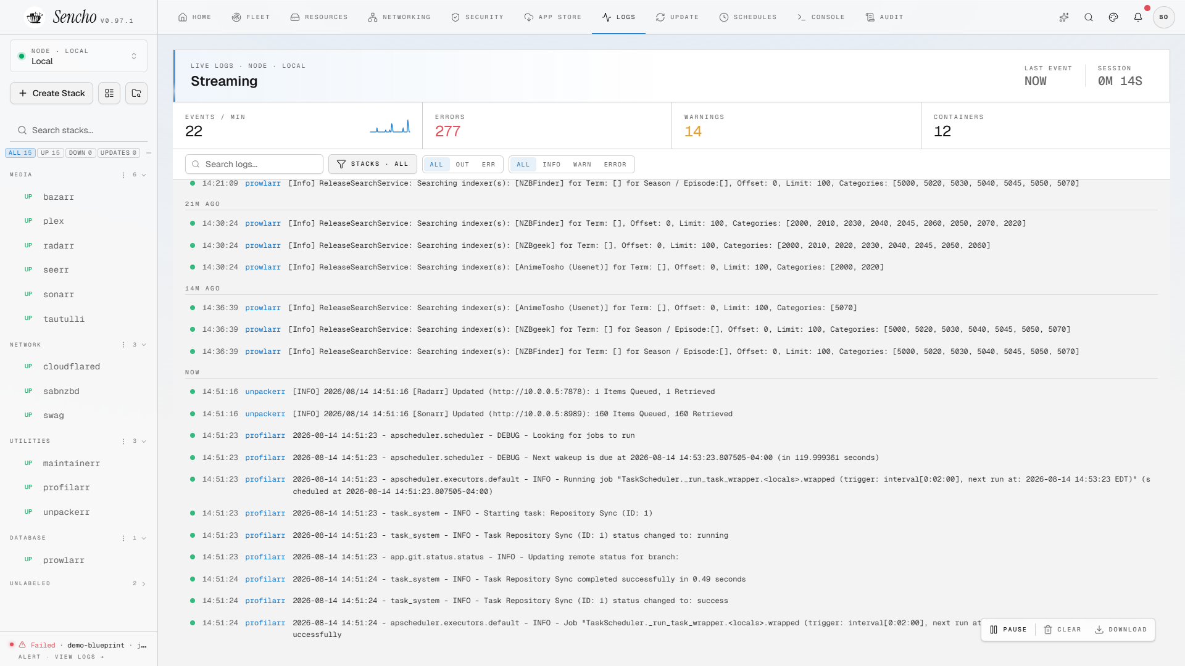Open the App Store tab

click(x=552, y=17)
